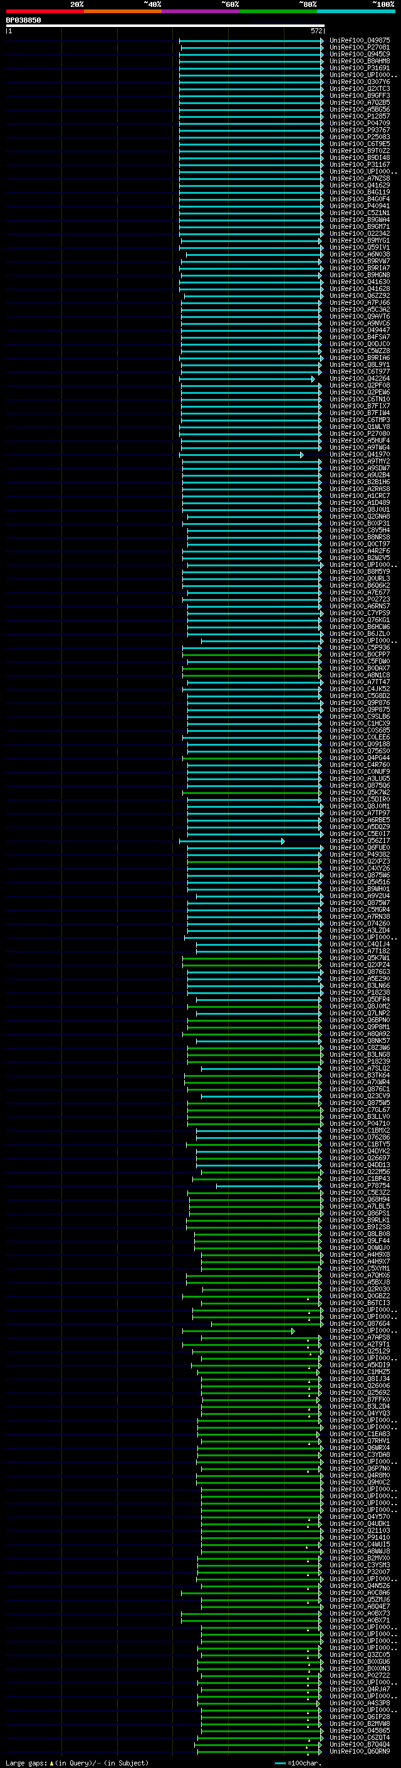401x1768 pixels.
Task: Select the label UniRef100_A7NZS8
Action: point(359,179)
